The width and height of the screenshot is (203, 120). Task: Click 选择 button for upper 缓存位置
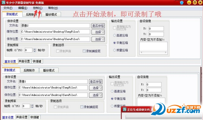pyautogui.click(x=98, y=32)
